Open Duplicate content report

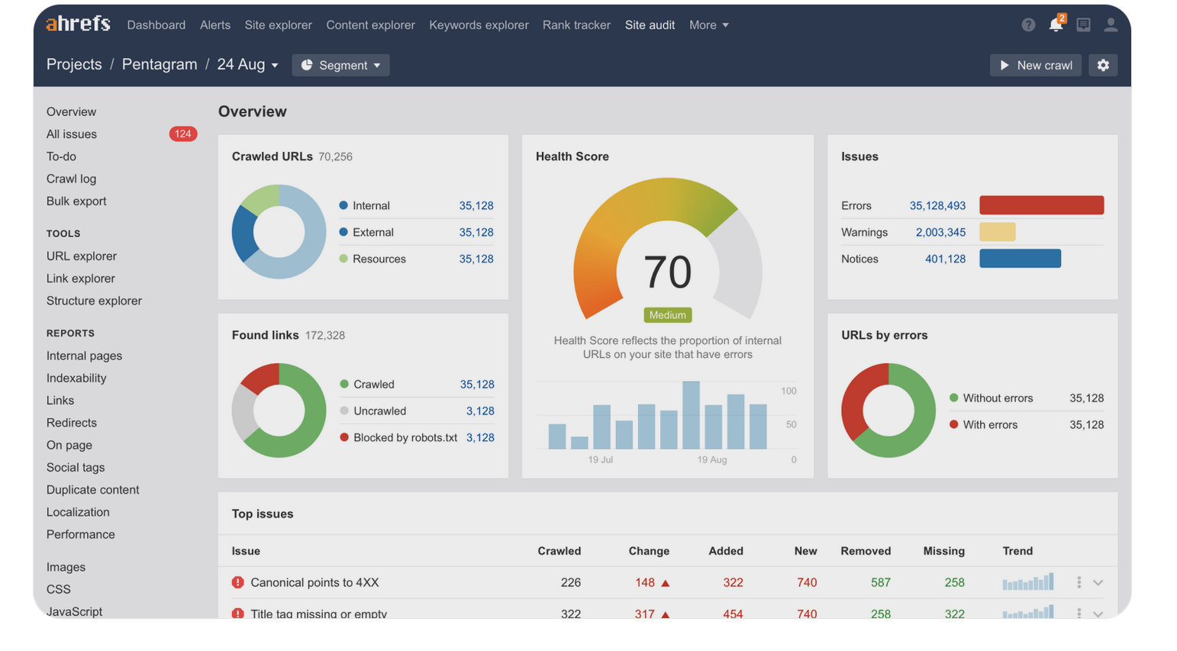tap(93, 489)
